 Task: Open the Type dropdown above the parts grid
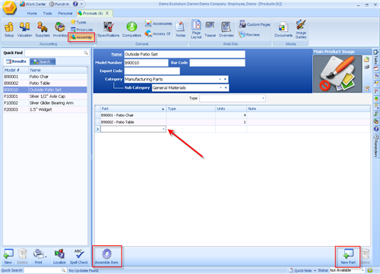[263, 98]
